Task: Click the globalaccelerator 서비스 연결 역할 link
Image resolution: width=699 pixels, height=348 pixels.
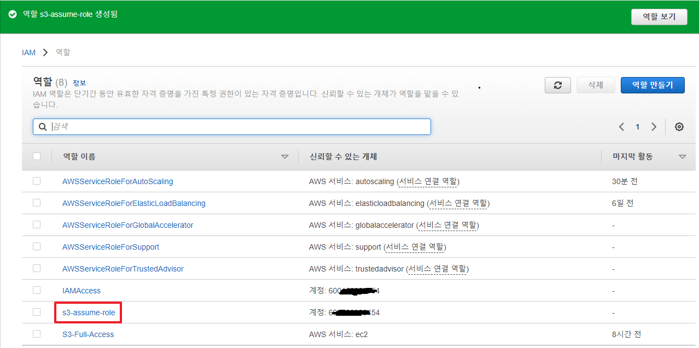Action: point(448,225)
